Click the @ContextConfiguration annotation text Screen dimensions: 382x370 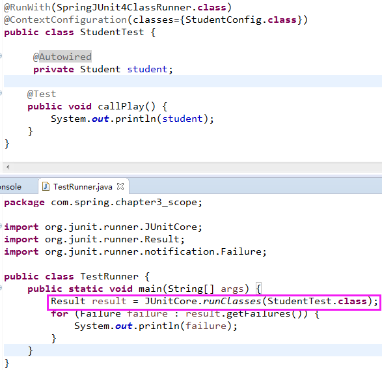tap(65, 20)
